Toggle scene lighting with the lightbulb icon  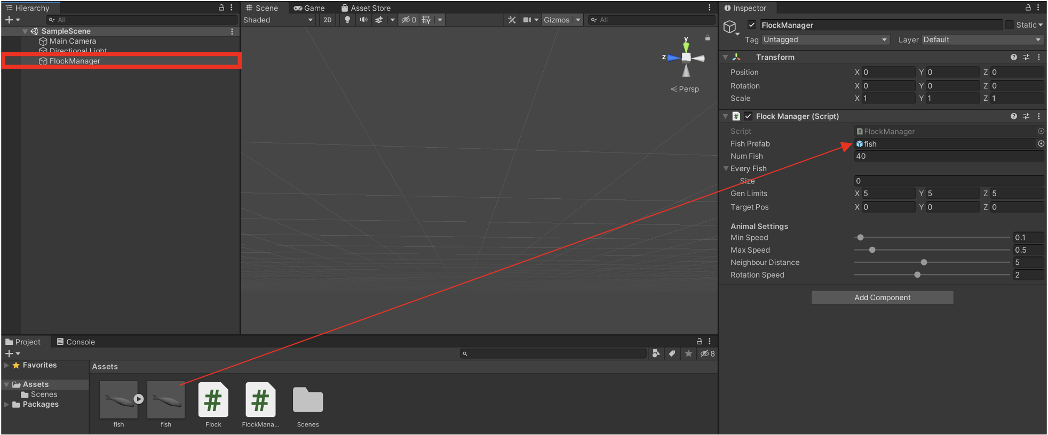click(347, 20)
